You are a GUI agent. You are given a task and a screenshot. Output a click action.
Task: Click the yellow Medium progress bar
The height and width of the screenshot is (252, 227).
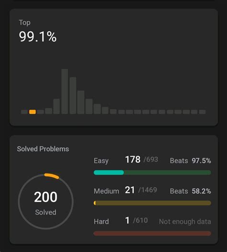152,203
